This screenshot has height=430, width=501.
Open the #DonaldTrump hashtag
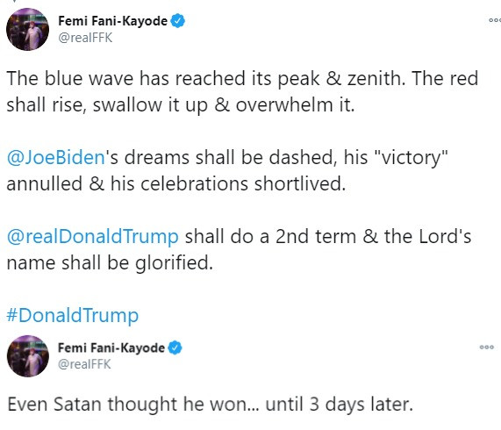[x=73, y=315]
